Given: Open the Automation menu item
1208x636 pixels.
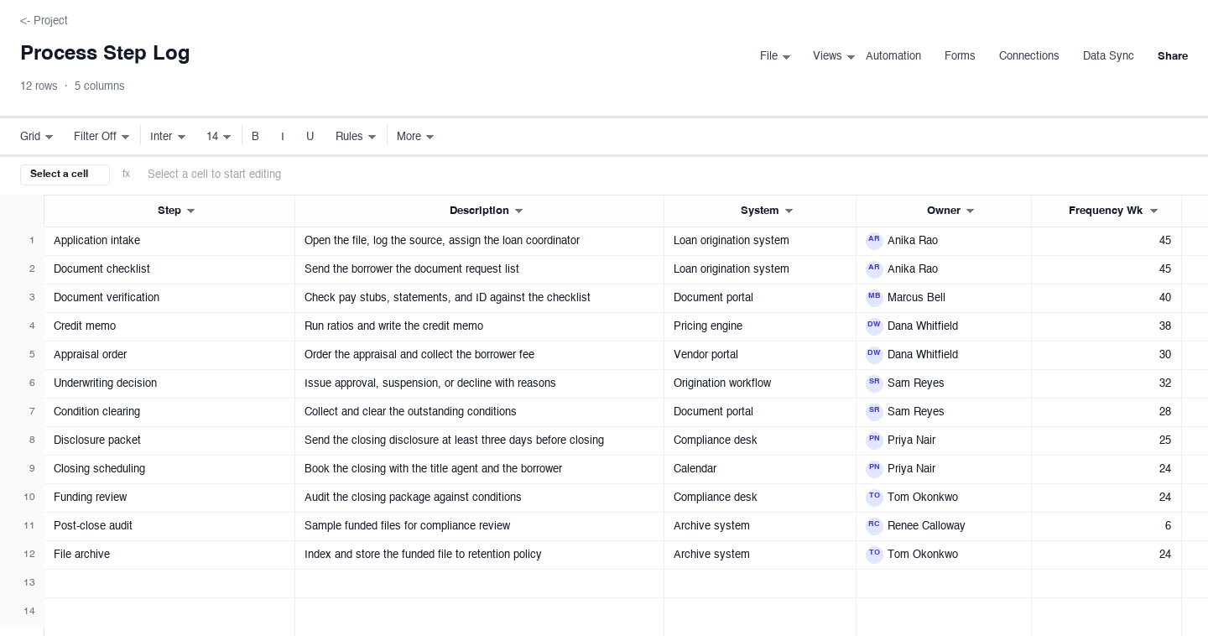Looking at the screenshot, I should tap(893, 56).
